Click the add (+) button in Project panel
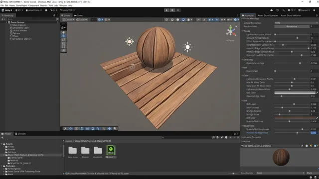Screen dimensions: 319x179 [2, 137]
